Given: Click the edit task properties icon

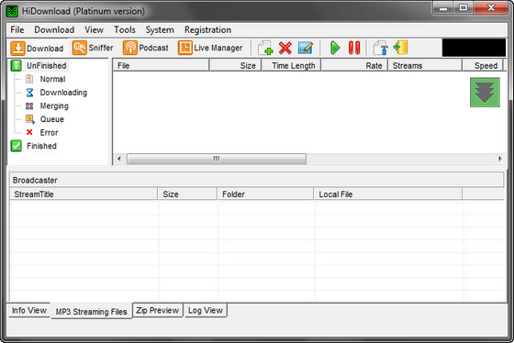Looking at the screenshot, I should pyautogui.click(x=306, y=48).
